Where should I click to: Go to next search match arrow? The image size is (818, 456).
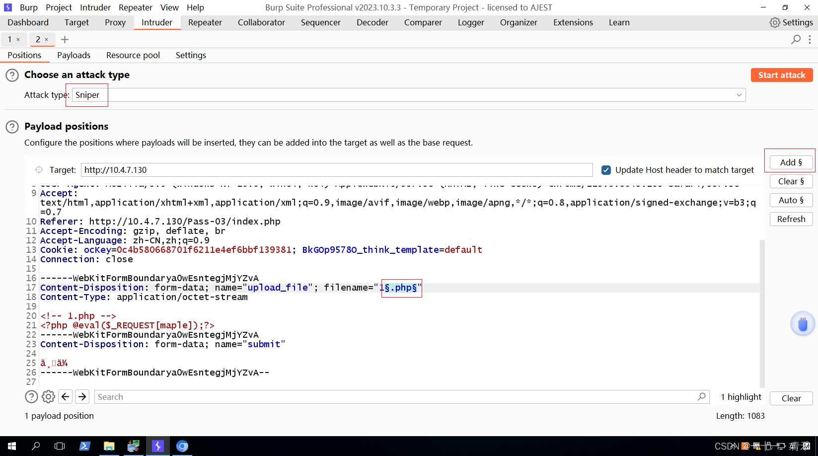[82, 396]
